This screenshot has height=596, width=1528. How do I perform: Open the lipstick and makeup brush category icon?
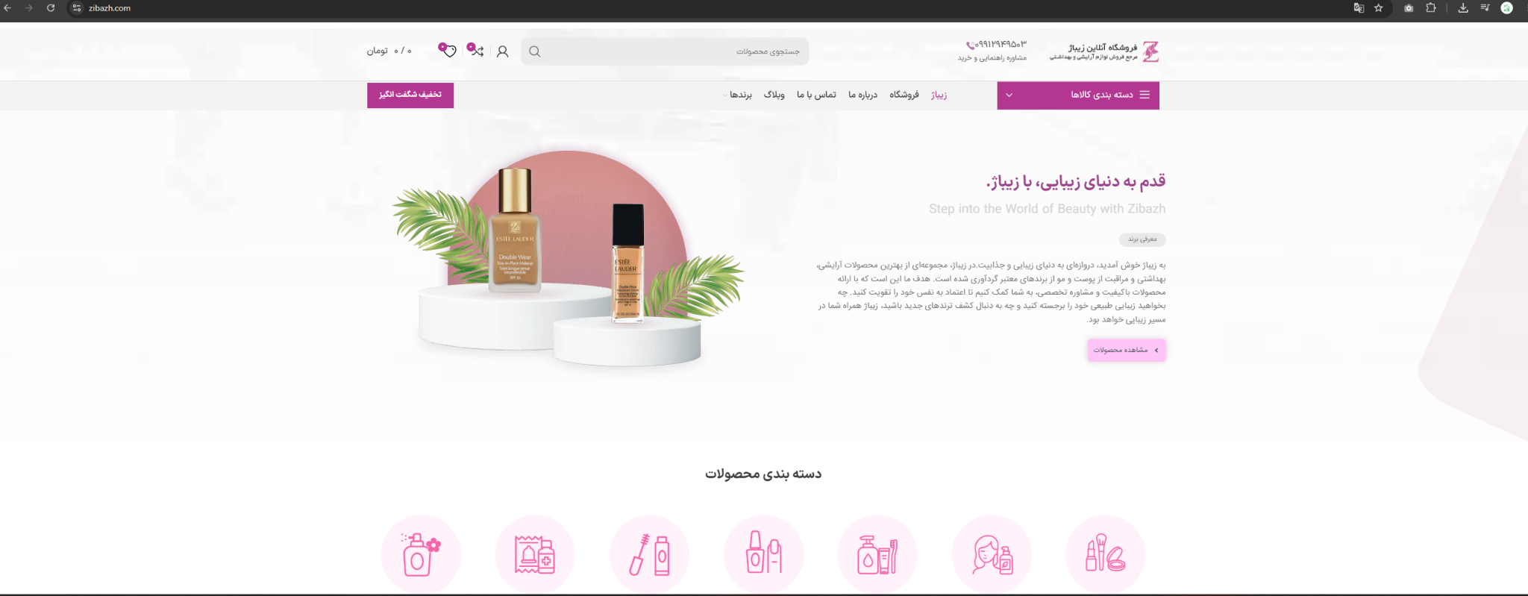tap(1106, 554)
